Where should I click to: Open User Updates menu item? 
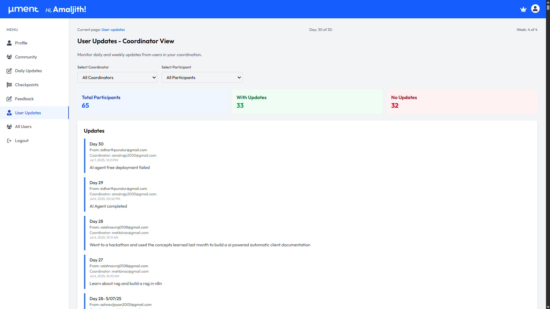pyautogui.click(x=34, y=113)
